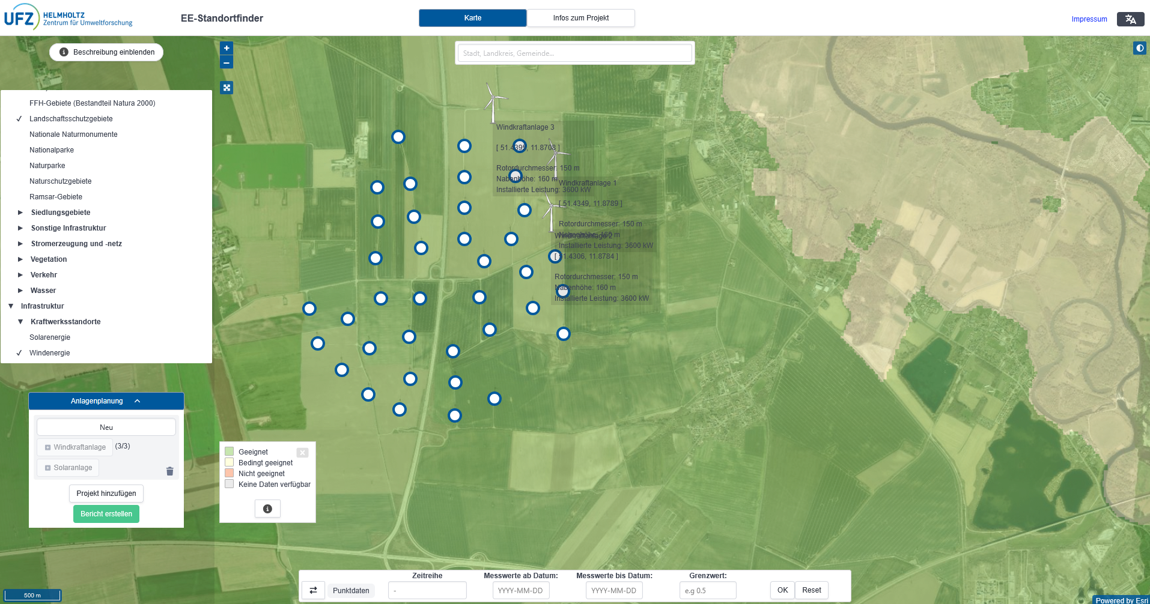The image size is (1150, 604).
Task: Zoom in on the map
Action: tap(227, 48)
